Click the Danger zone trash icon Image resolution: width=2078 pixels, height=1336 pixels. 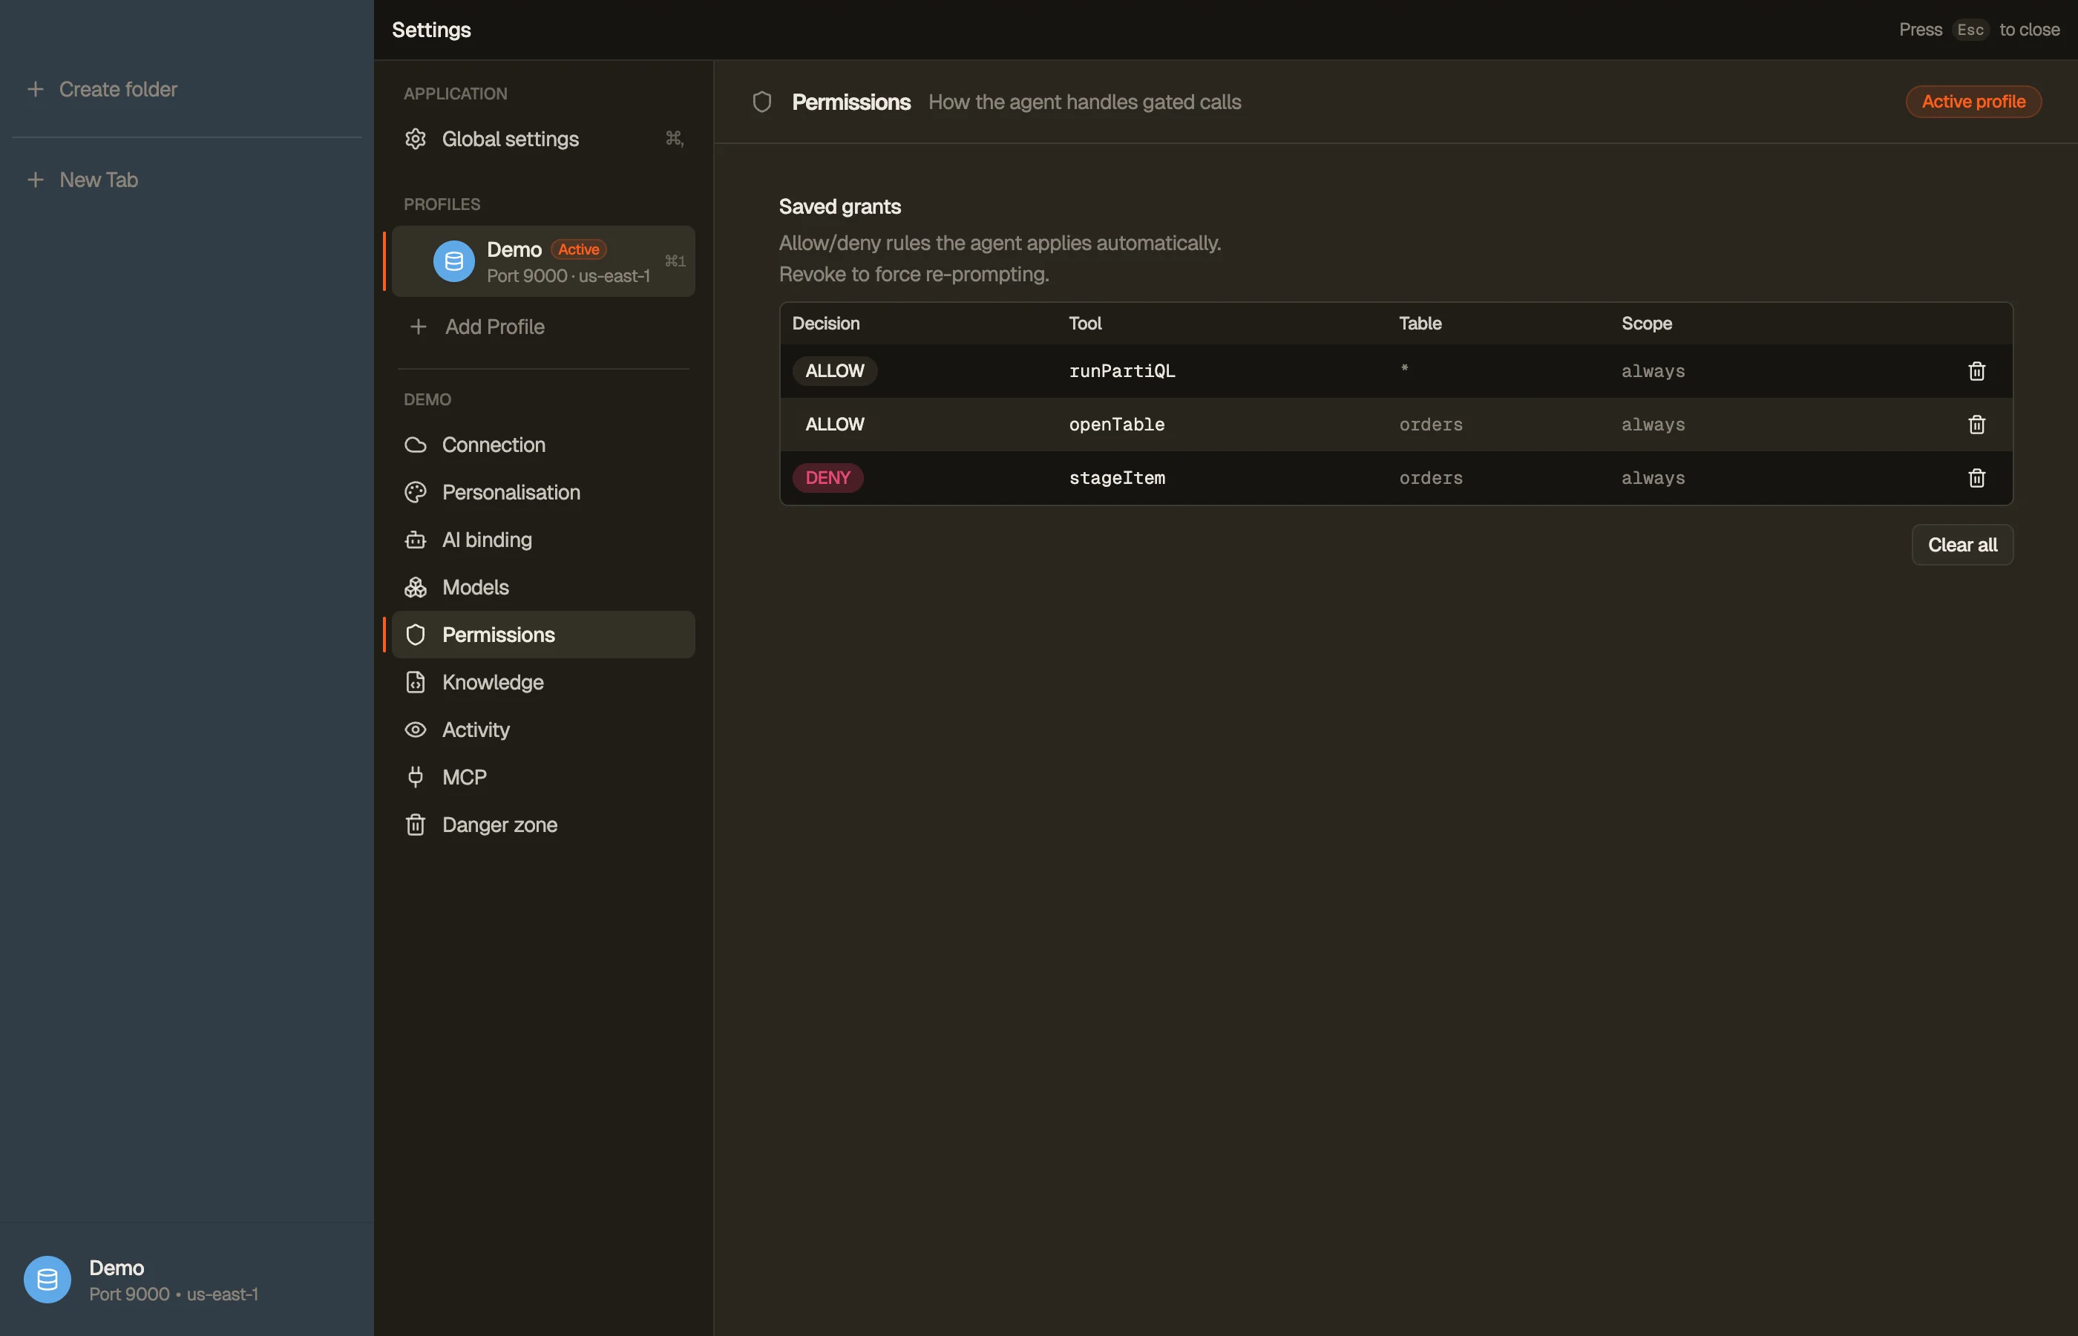tap(416, 825)
